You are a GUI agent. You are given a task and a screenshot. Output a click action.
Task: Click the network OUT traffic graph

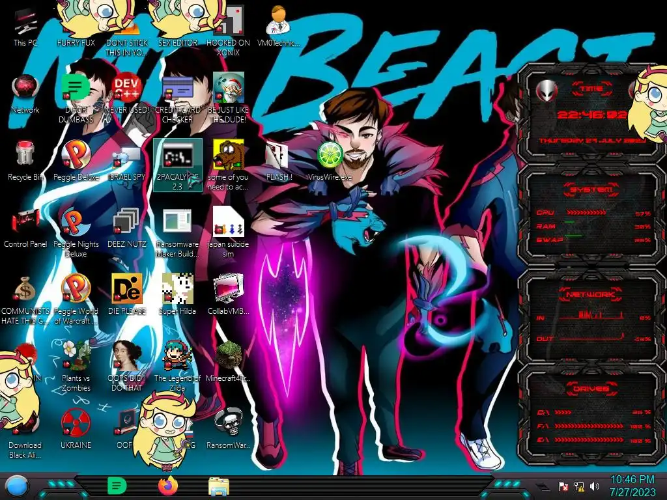591,338
